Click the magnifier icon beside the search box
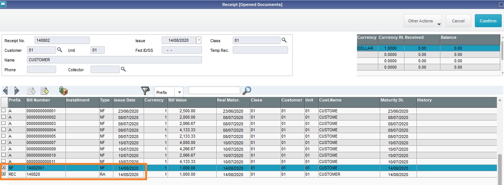 247,91
